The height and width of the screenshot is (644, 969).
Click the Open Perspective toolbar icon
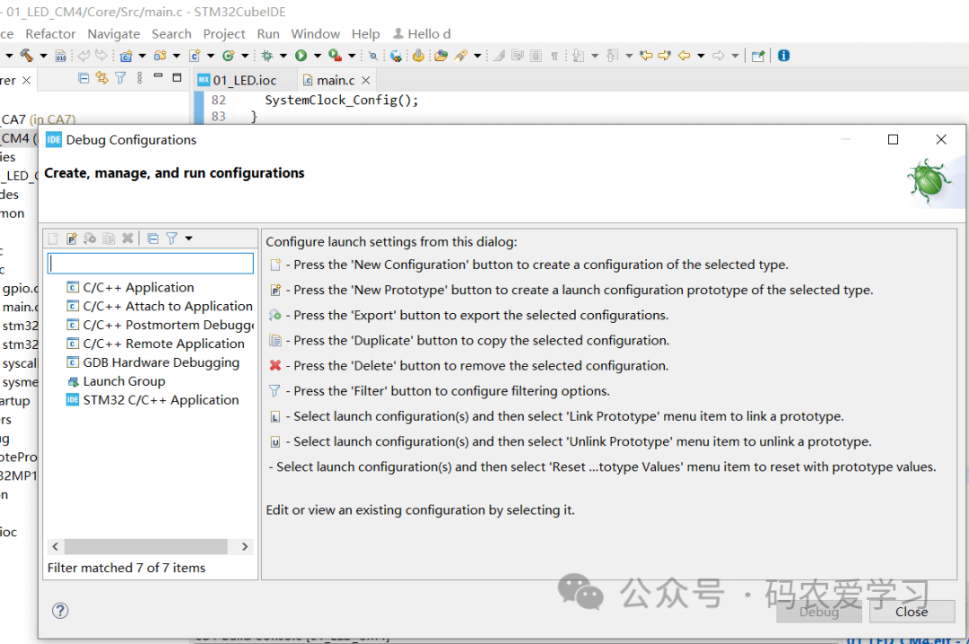758,56
